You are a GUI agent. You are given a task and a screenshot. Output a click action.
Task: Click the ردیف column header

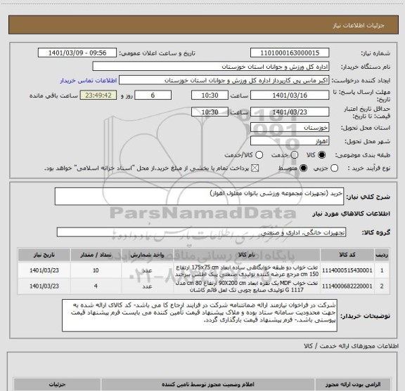(x=382, y=255)
